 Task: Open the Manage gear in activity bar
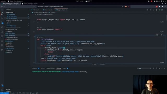[x=2, y=90]
